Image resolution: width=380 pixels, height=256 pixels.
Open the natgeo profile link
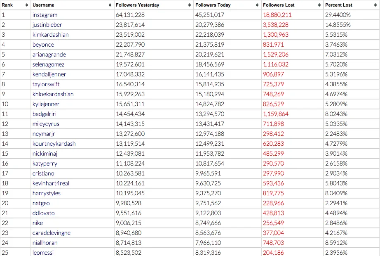tap(41, 203)
